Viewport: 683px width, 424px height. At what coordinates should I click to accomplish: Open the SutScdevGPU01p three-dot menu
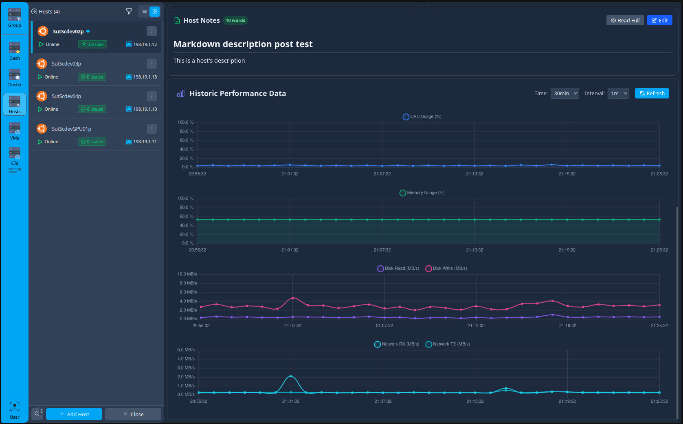pyautogui.click(x=152, y=129)
